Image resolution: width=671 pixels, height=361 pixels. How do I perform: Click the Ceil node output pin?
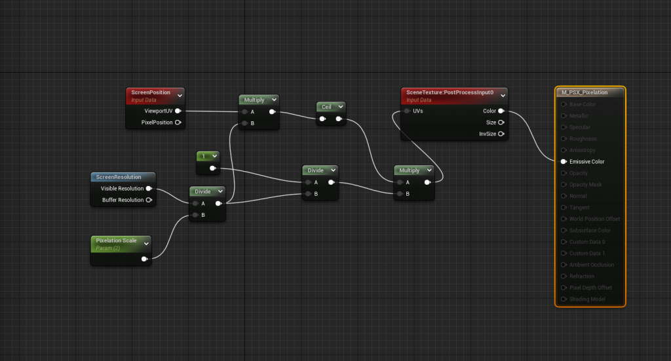click(338, 119)
